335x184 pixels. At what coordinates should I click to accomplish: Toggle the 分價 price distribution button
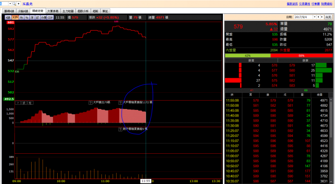pyautogui.click(x=44, y=18)
